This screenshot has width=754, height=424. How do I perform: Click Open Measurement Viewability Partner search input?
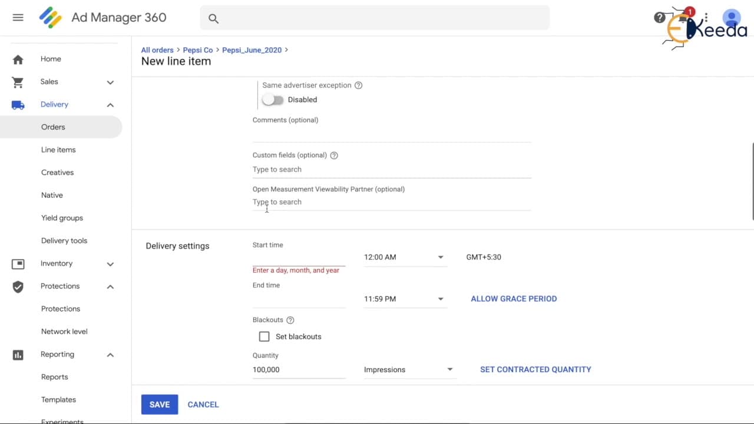click(x=392, y=202)
